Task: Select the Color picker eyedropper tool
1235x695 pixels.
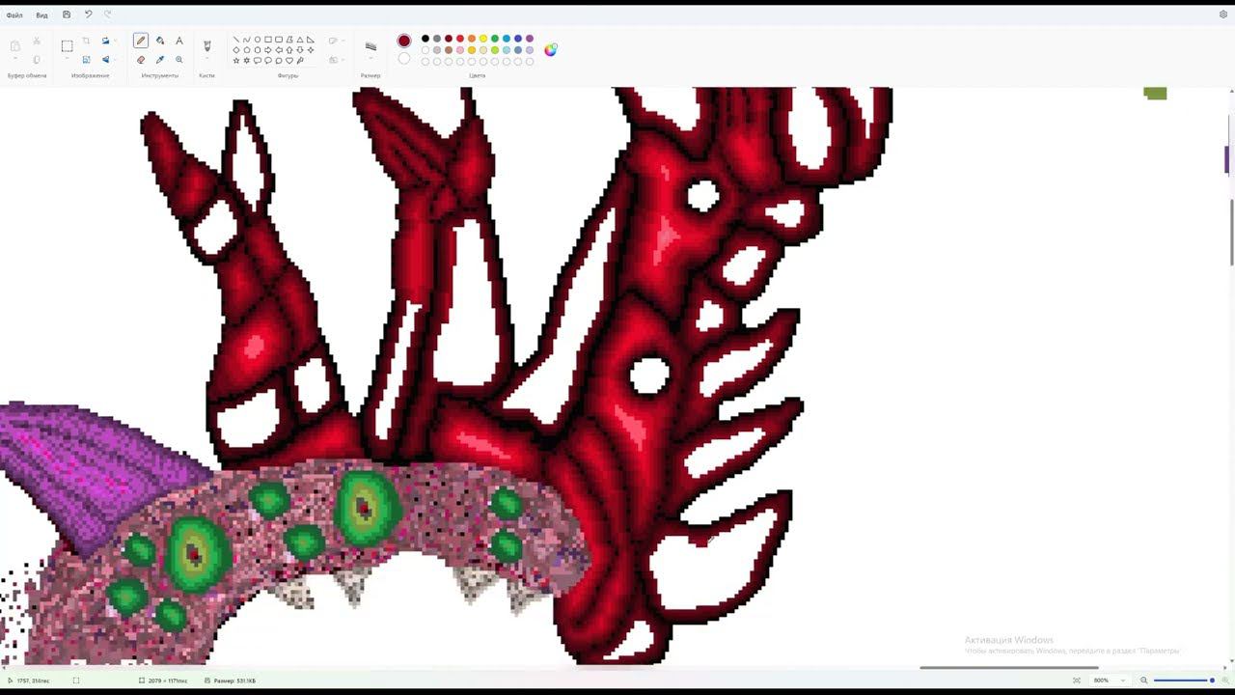Action: click(160, 60)
